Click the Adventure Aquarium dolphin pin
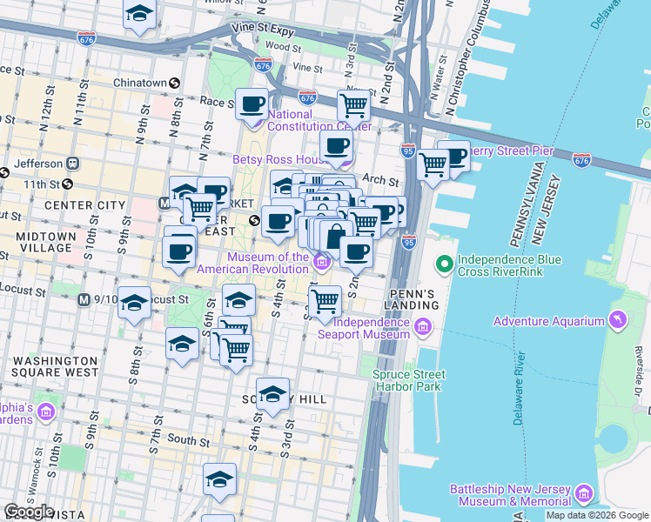This screenshot has width=651, height=522. click(618, 320)
